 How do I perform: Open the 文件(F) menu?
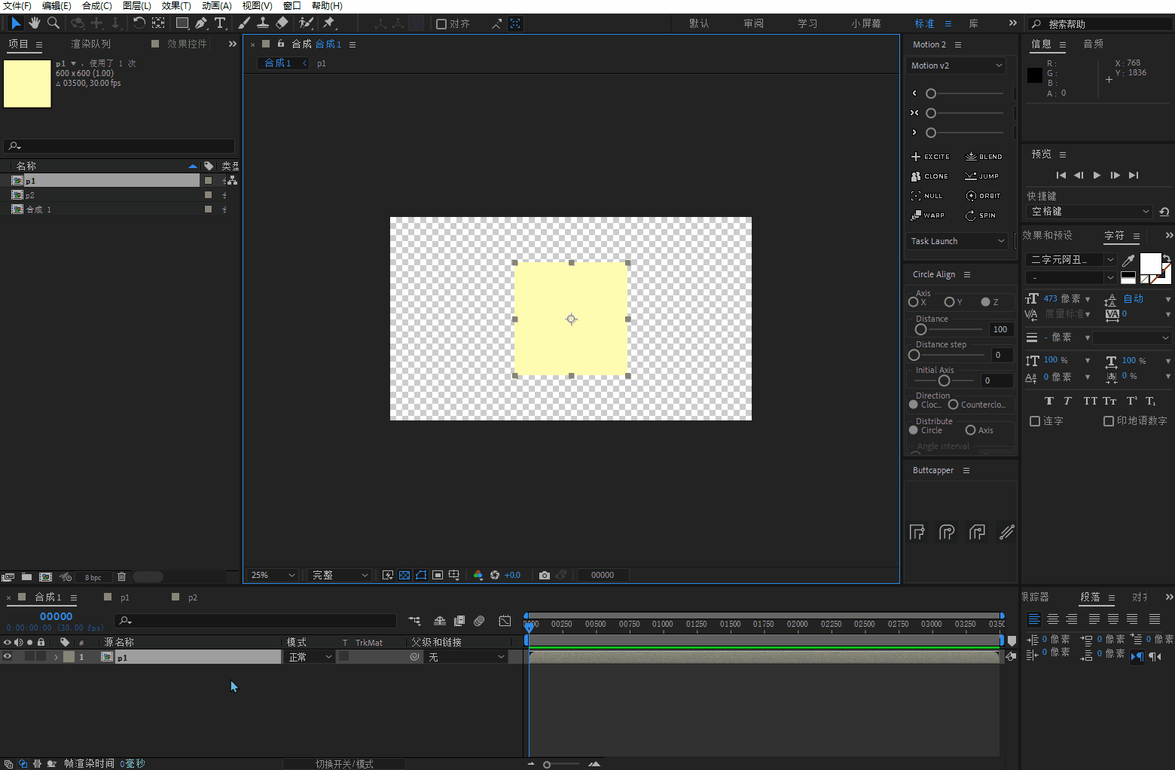coord(17,6)
